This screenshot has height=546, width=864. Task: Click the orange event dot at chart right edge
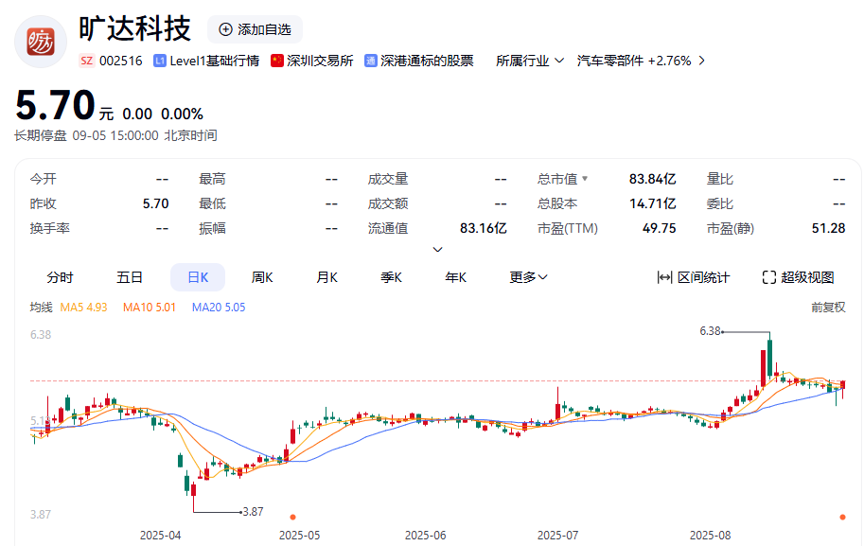842,517
